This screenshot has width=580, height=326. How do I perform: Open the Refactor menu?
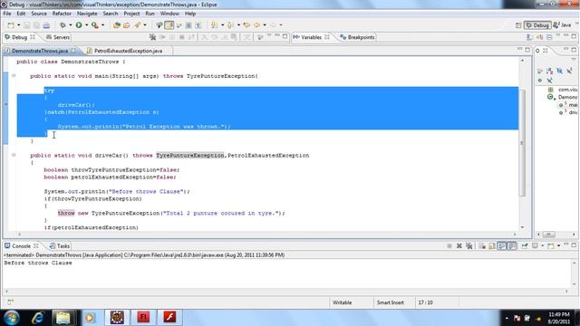click(x=62, y=14)
